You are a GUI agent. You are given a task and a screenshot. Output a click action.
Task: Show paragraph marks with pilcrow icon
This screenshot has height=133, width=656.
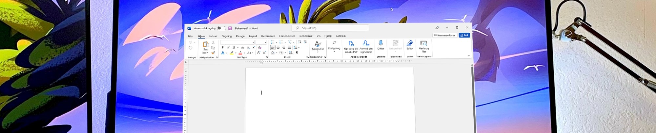tap(297, 52)
